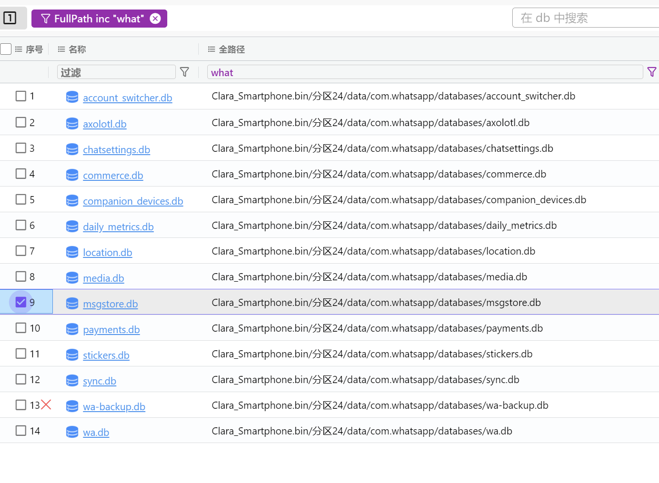Image resolution: width=659 pixels, height=483 pixels.
Task: Select the full path ending in axolotl.db
Action: click(x=371, y=123)
